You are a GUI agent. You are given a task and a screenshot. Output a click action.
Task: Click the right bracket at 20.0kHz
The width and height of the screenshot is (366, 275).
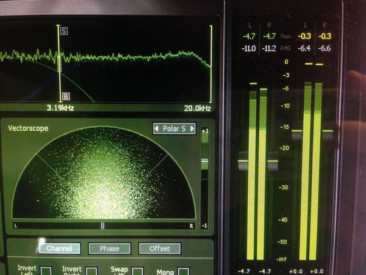point(211,64)
